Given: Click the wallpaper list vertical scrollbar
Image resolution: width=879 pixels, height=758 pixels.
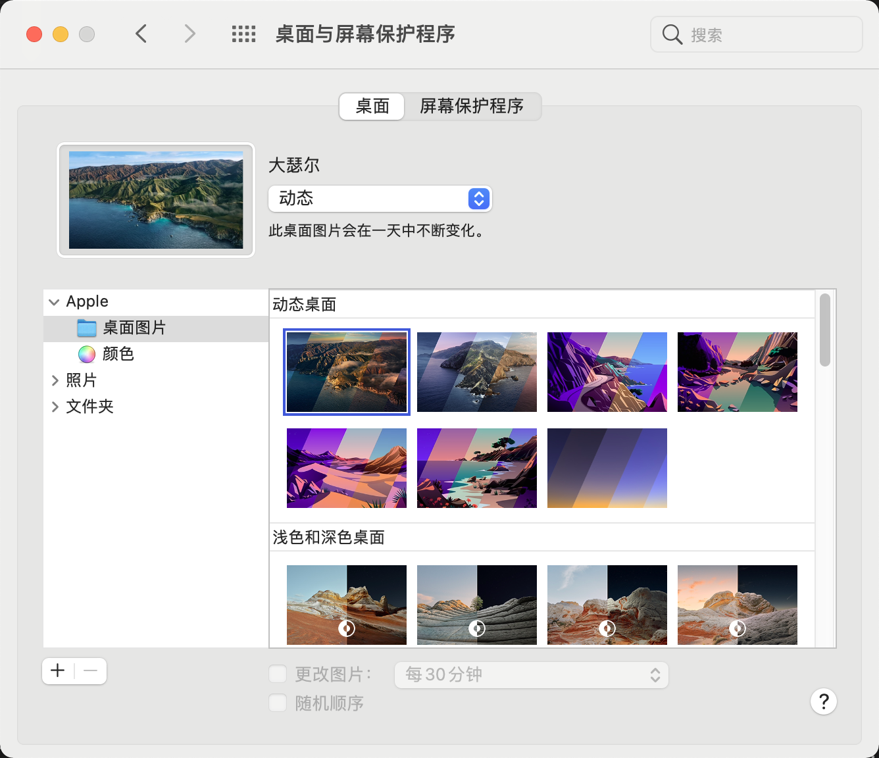Looking at the screenshot, I should tap(824, 330).
